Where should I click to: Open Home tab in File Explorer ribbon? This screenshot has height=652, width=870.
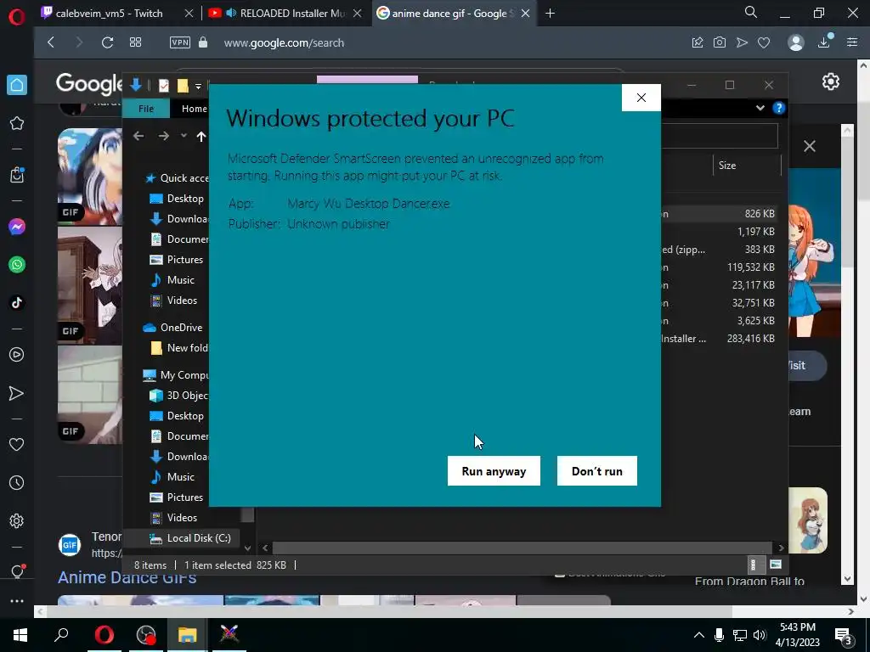pos(194,109)
